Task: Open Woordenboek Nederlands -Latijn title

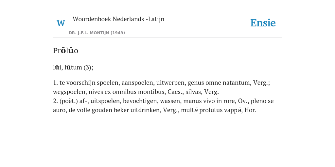Action: (118, 19)
